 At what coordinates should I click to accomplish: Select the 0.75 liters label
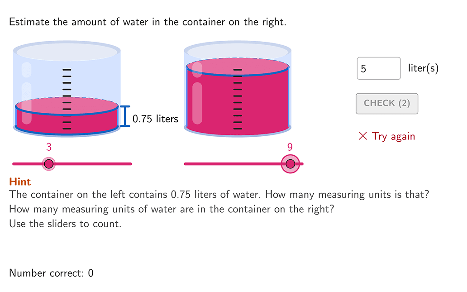(155, 119)
